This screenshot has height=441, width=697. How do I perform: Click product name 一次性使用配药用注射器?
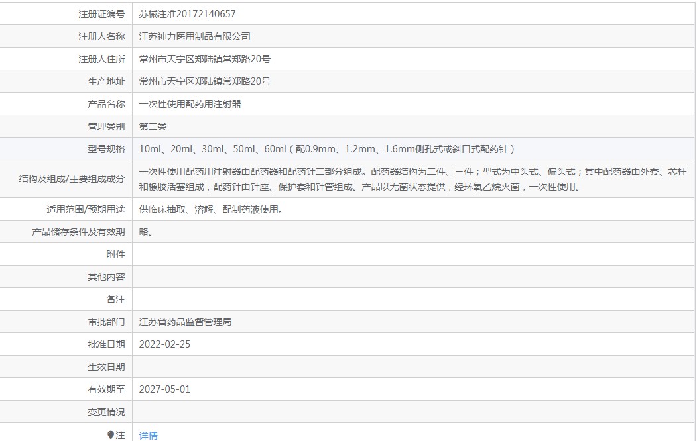(x=190, y=104)
